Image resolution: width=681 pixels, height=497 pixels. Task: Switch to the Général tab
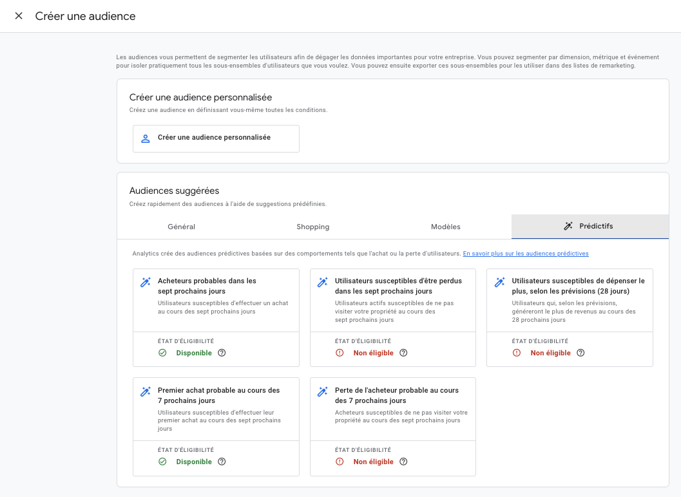182,227
